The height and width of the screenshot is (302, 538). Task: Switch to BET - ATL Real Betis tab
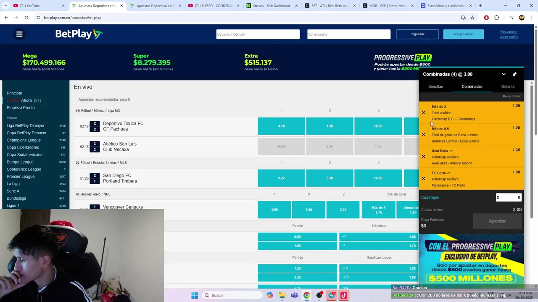pos(330,6)
